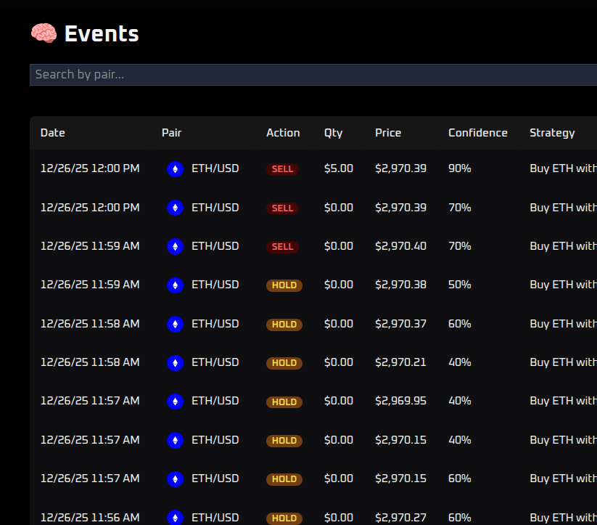
Task: Sort the table by the Date column
Action: tap(52, 133)
